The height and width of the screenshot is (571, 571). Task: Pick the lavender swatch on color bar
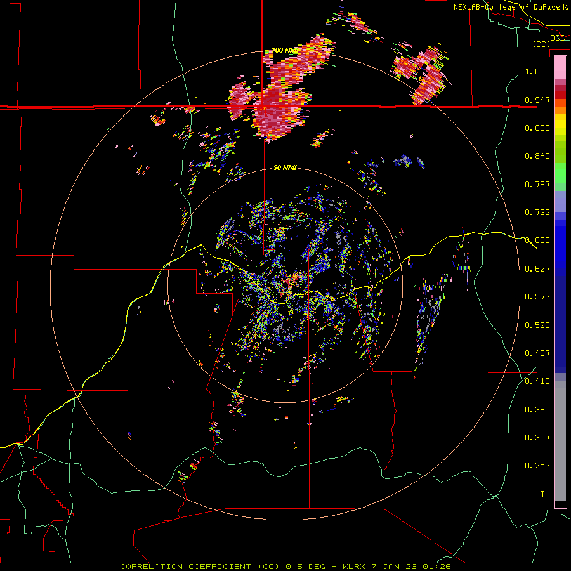pyautogui.click(x=560, y=201)
